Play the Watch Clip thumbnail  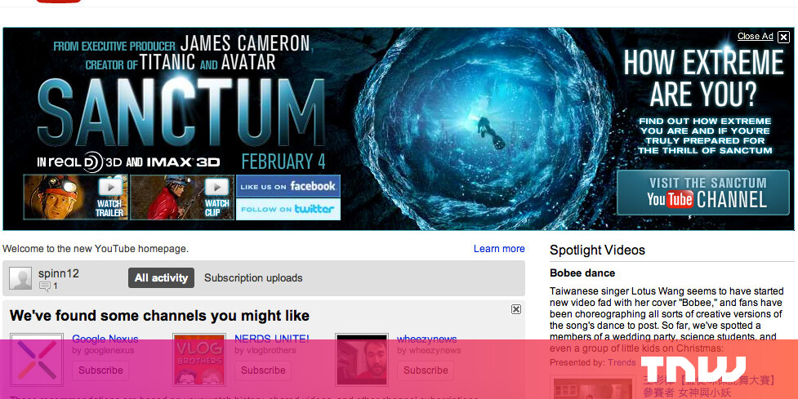[182, 197]
